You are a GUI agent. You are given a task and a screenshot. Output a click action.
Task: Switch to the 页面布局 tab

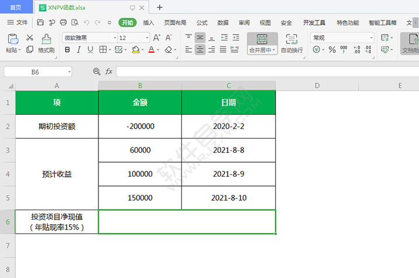(175, 23)
